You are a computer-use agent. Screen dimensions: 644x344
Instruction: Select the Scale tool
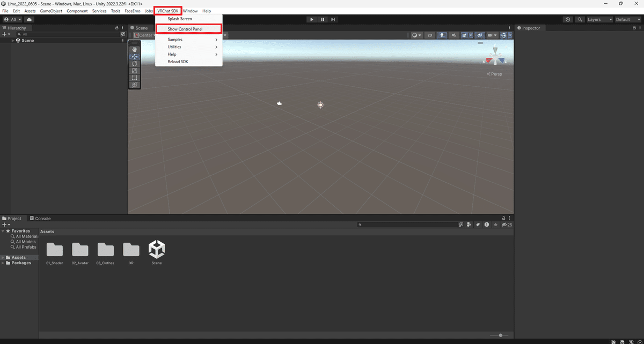(135, 71)
